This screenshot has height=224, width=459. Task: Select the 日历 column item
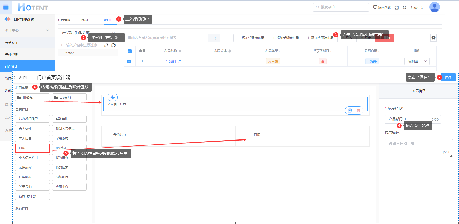tap(33, 148)
